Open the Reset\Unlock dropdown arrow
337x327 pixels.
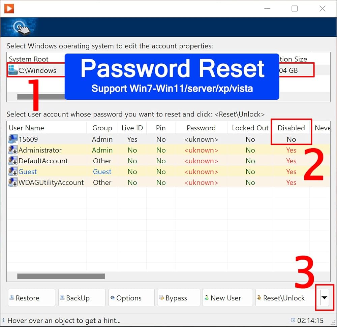(324, 298)
